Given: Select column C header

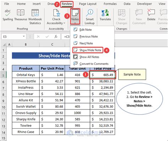Looking at the screenshot, I should [x=52, y=45].
